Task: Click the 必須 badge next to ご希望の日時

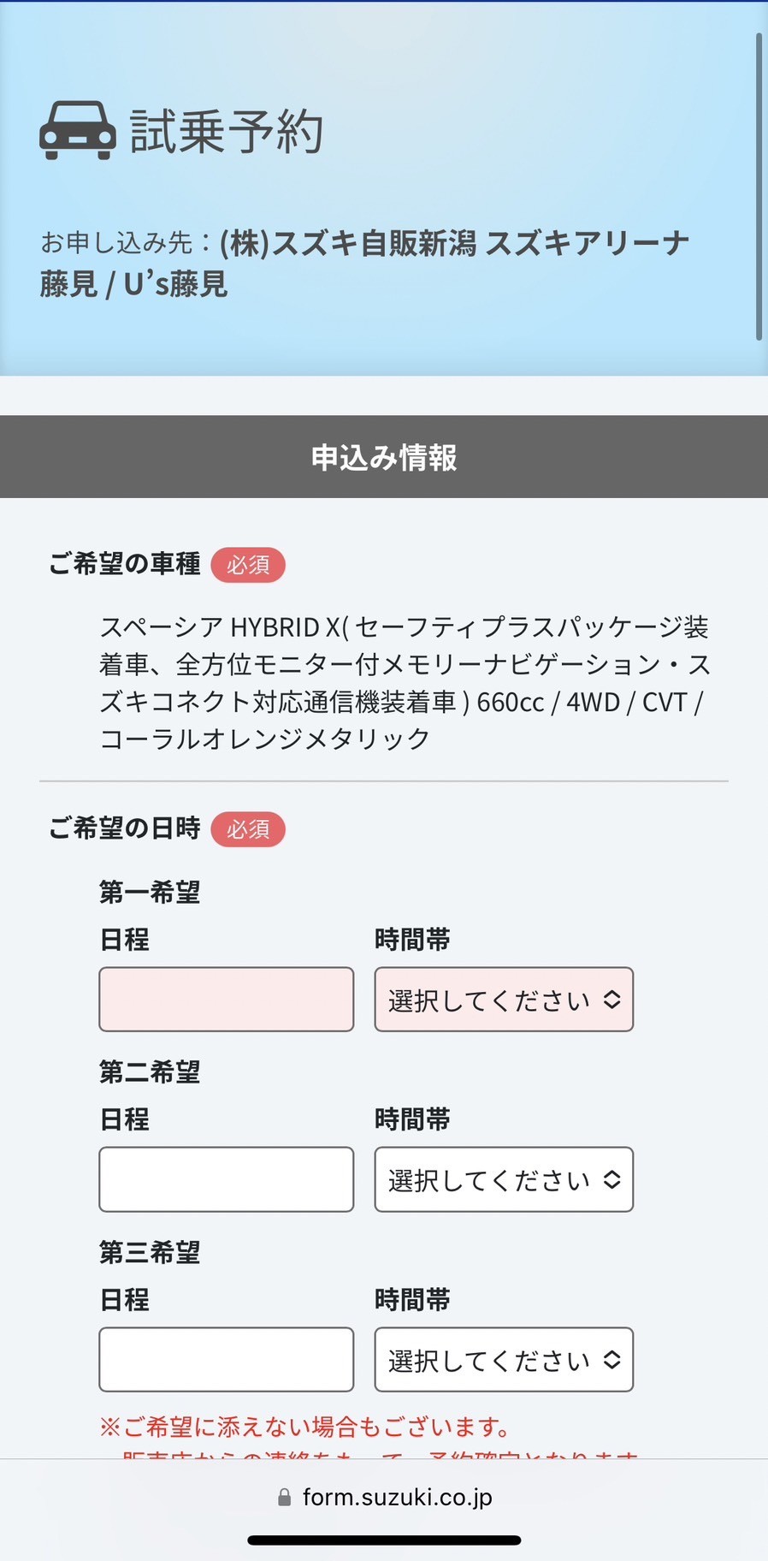Action: tap(248, 829)
